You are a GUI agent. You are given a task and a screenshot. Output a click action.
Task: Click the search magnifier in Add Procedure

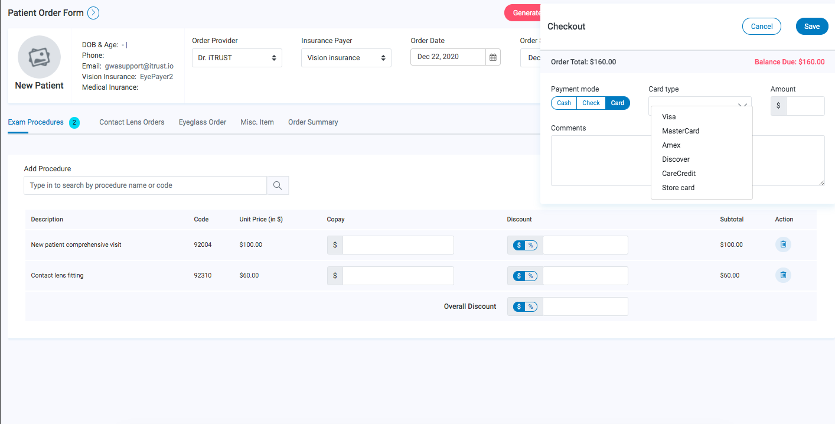[277, 185]
